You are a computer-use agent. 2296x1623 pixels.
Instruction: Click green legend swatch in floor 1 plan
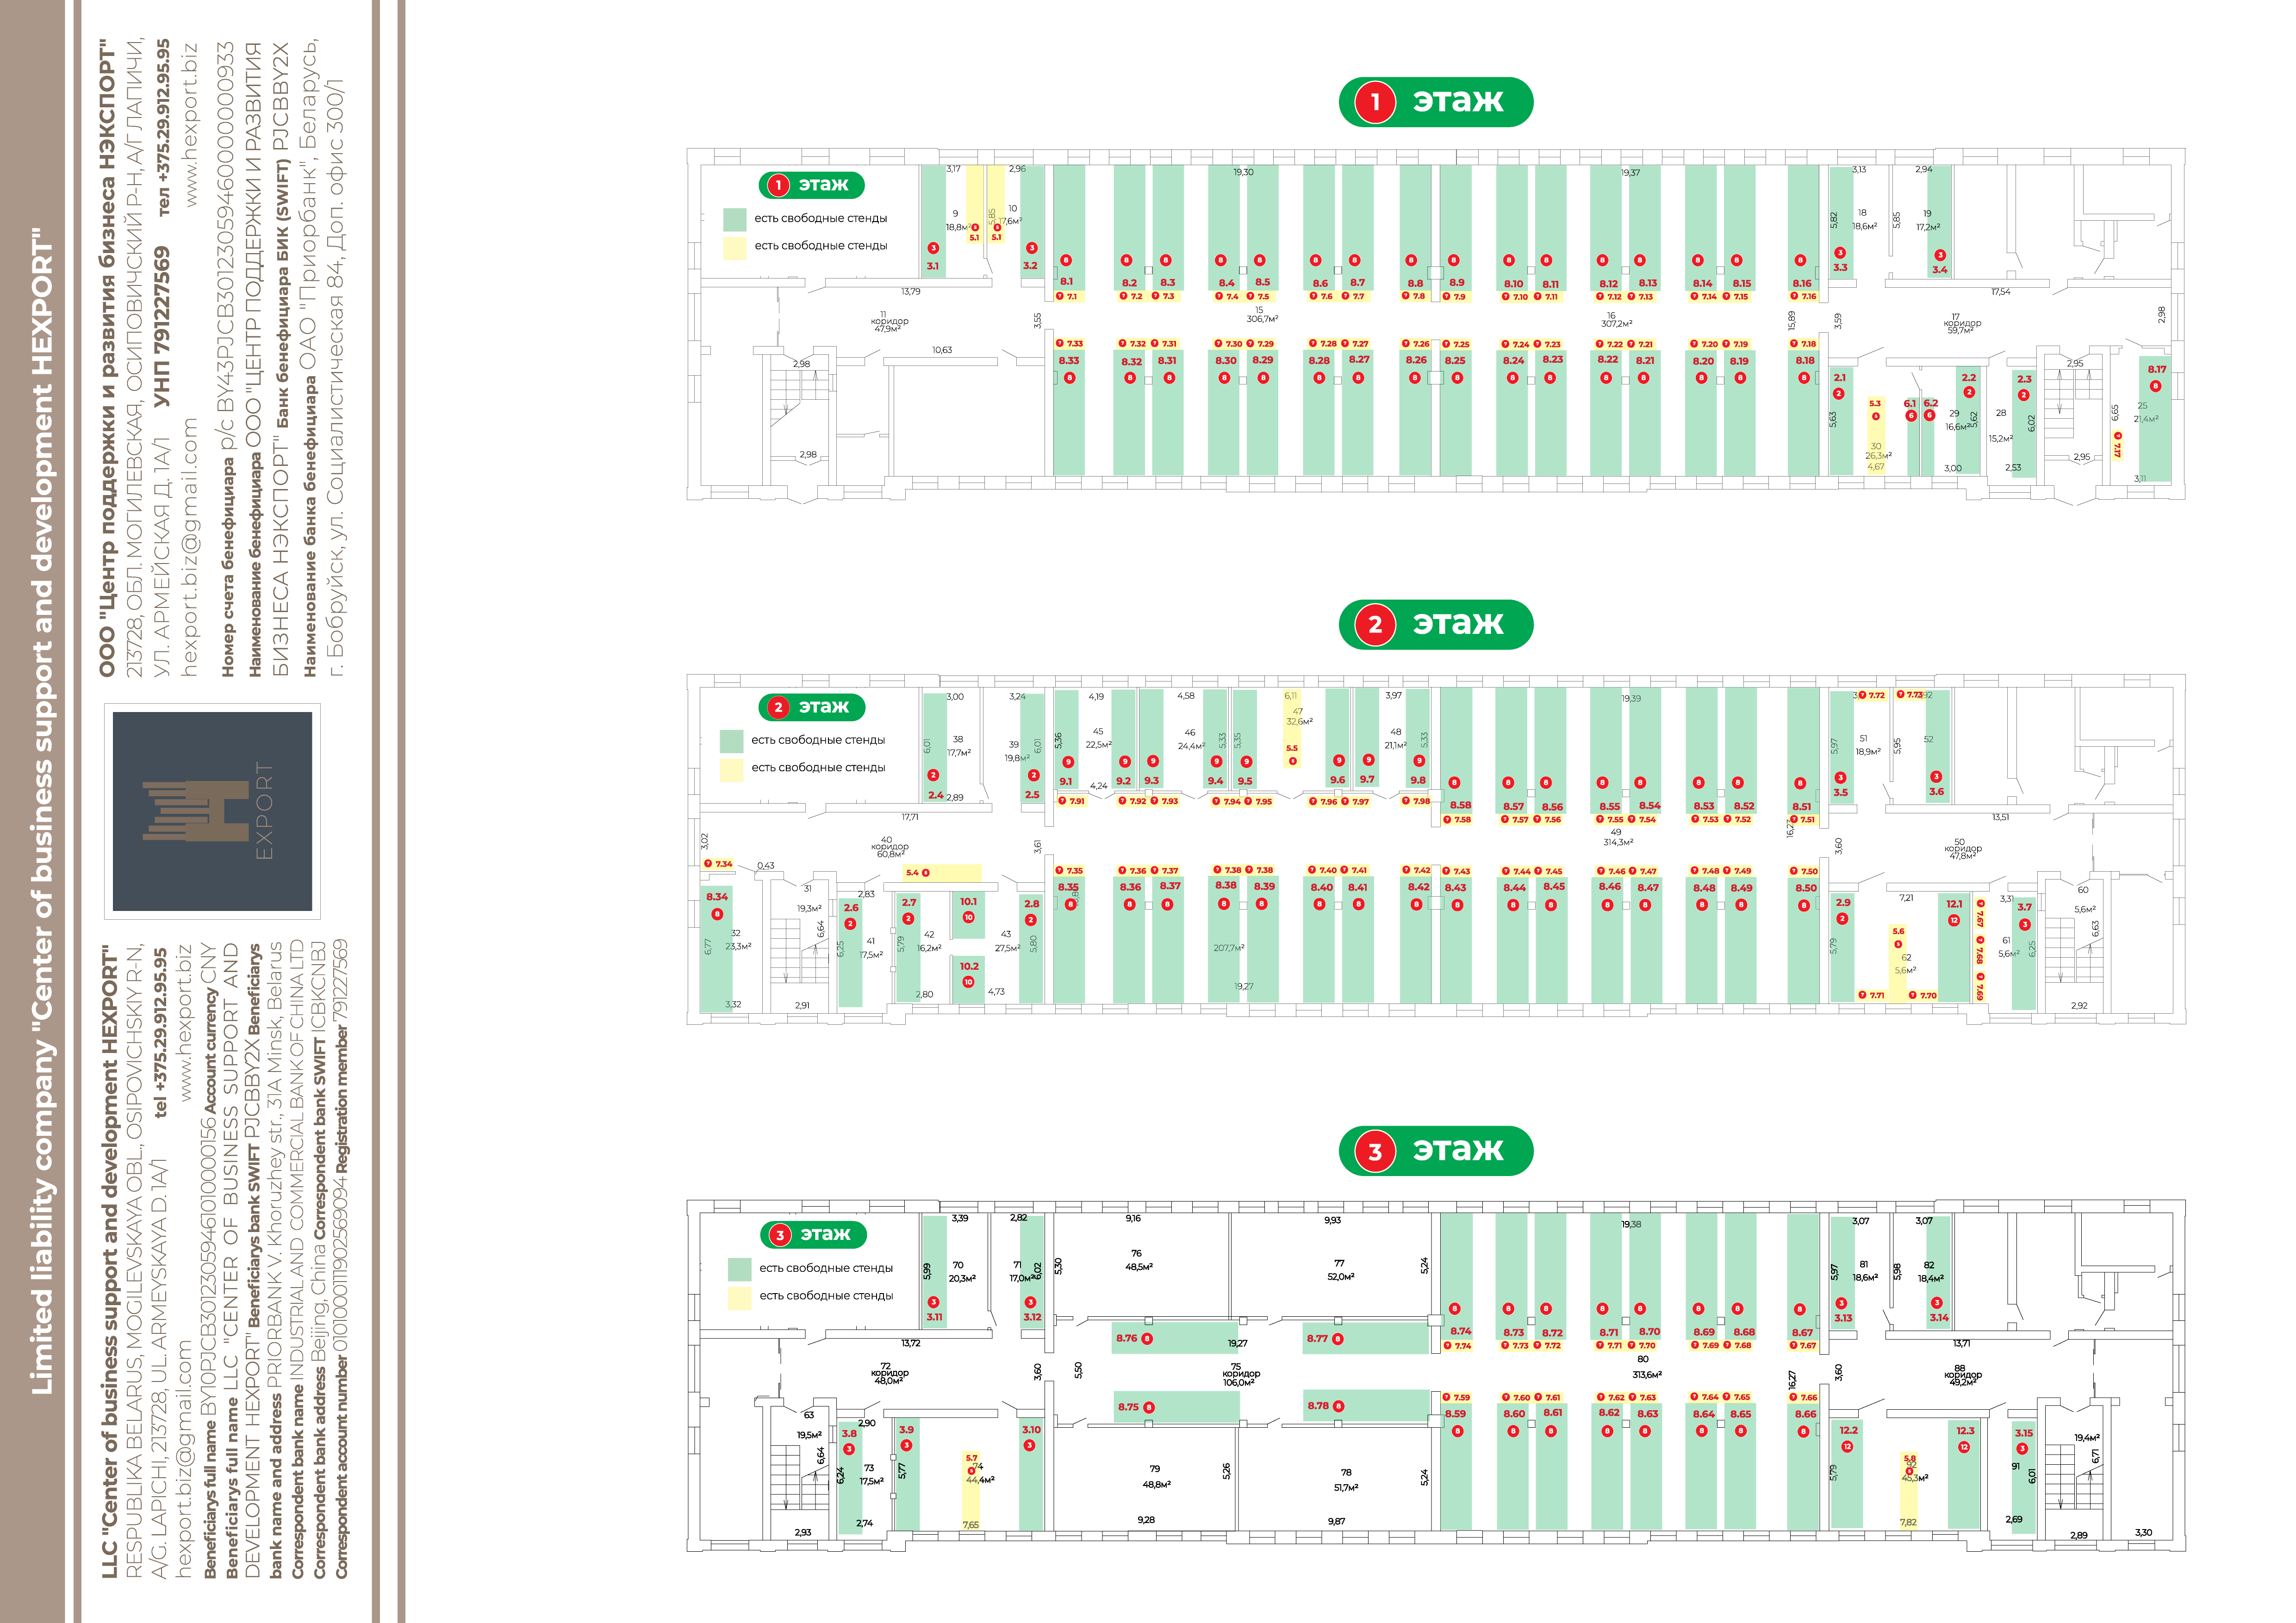pyautogui.click(x=735, y=219)
